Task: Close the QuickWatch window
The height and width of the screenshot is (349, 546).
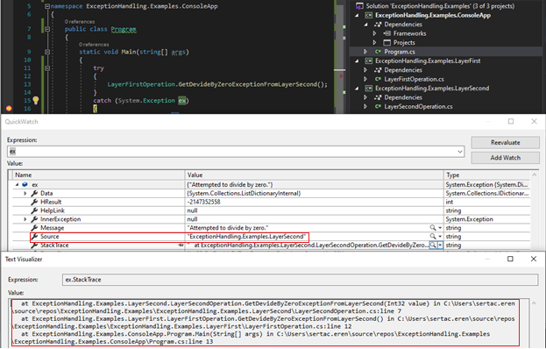Action: tap(534, 121)
